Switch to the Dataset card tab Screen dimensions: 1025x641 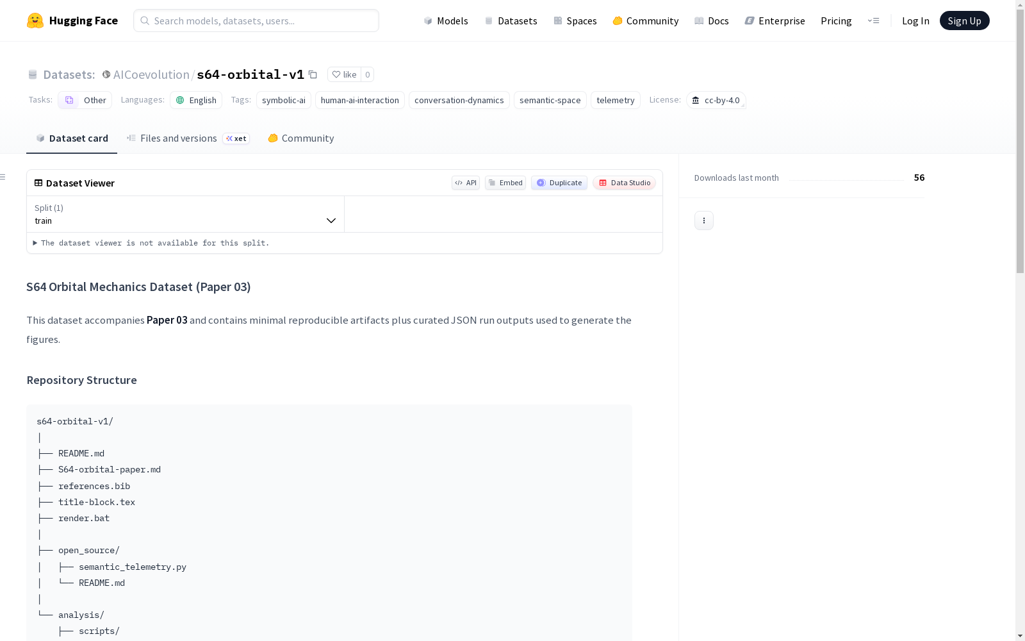[x=72, y=138]
